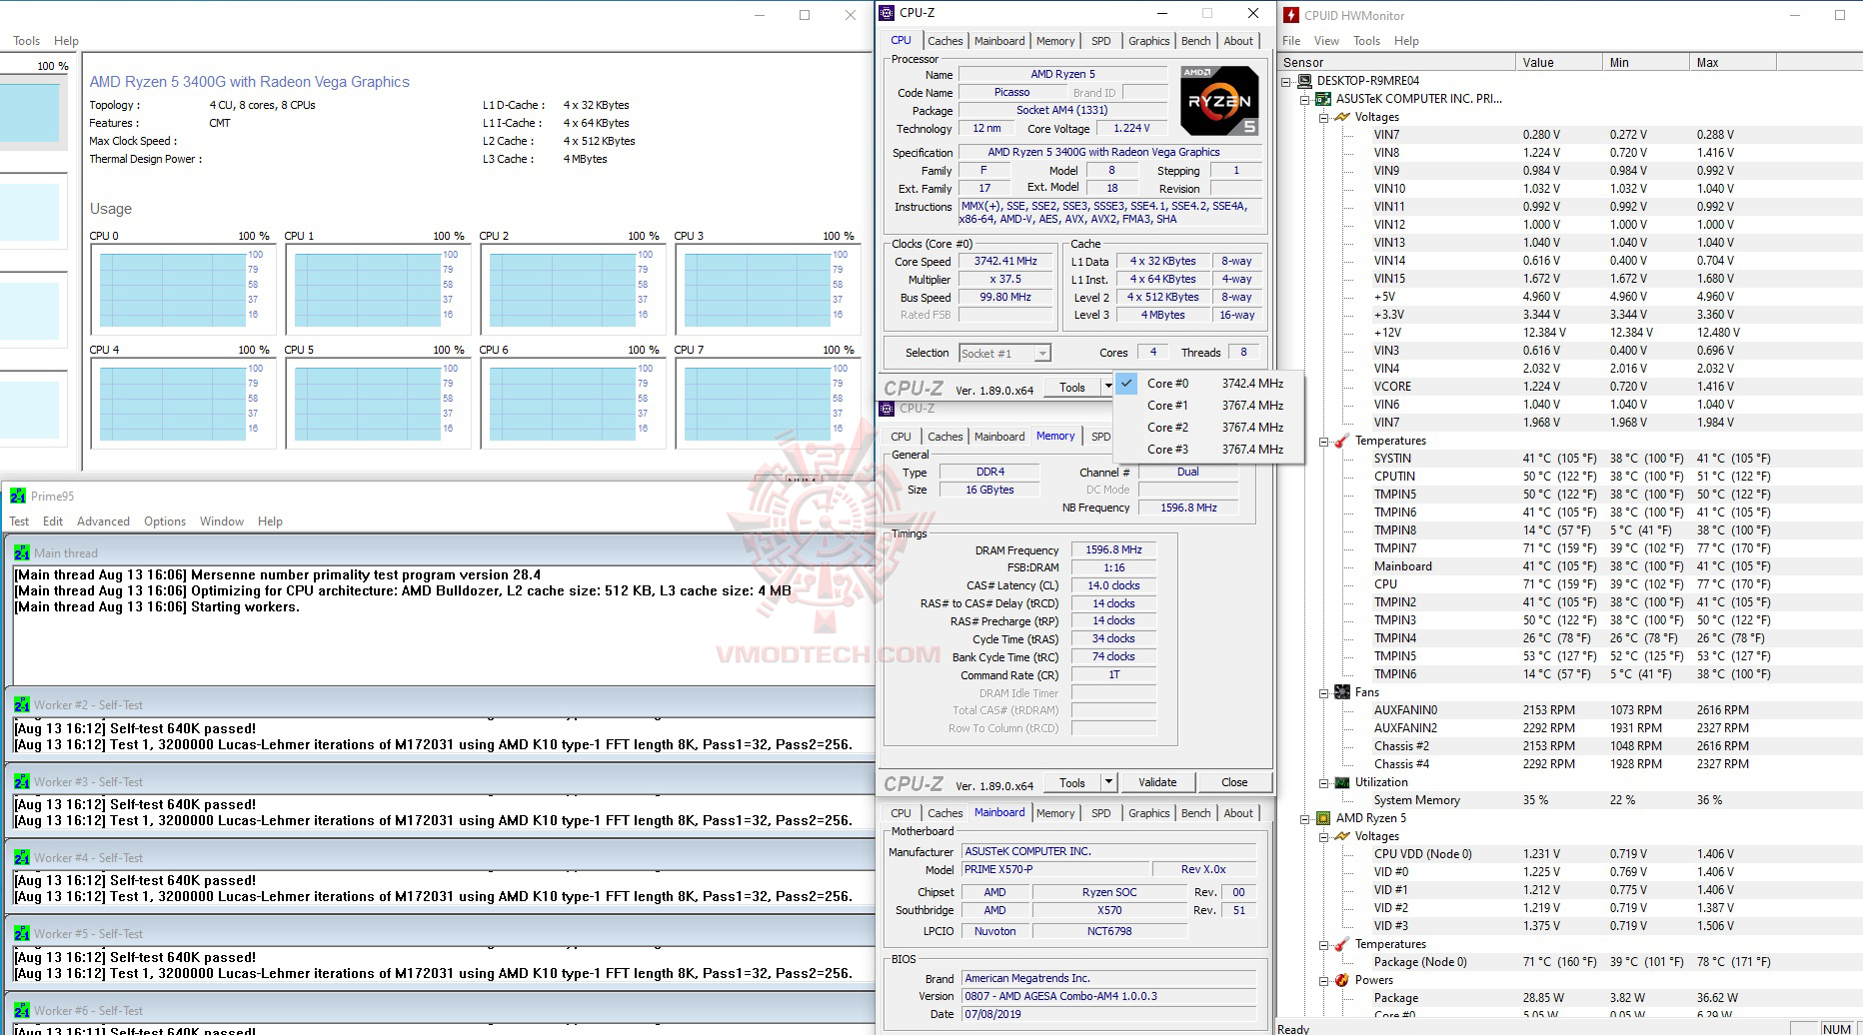The image size is (1863, 1035).
Task: Click the graph icon beside Utilization node
Action: pos(1342,782)
